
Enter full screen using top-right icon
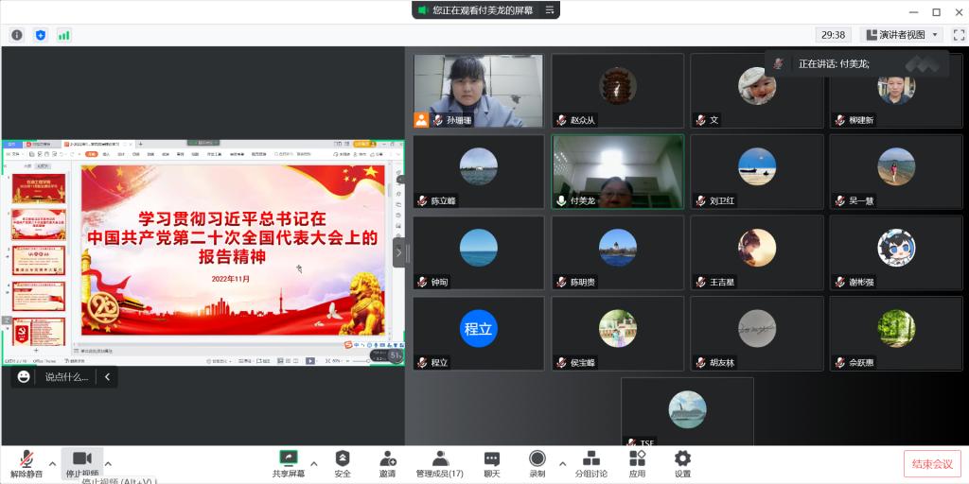pyautogui.click(x=958, y=35)
